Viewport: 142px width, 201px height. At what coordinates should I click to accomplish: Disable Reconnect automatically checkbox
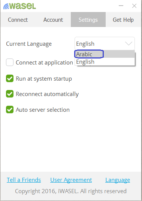[10, 94]
